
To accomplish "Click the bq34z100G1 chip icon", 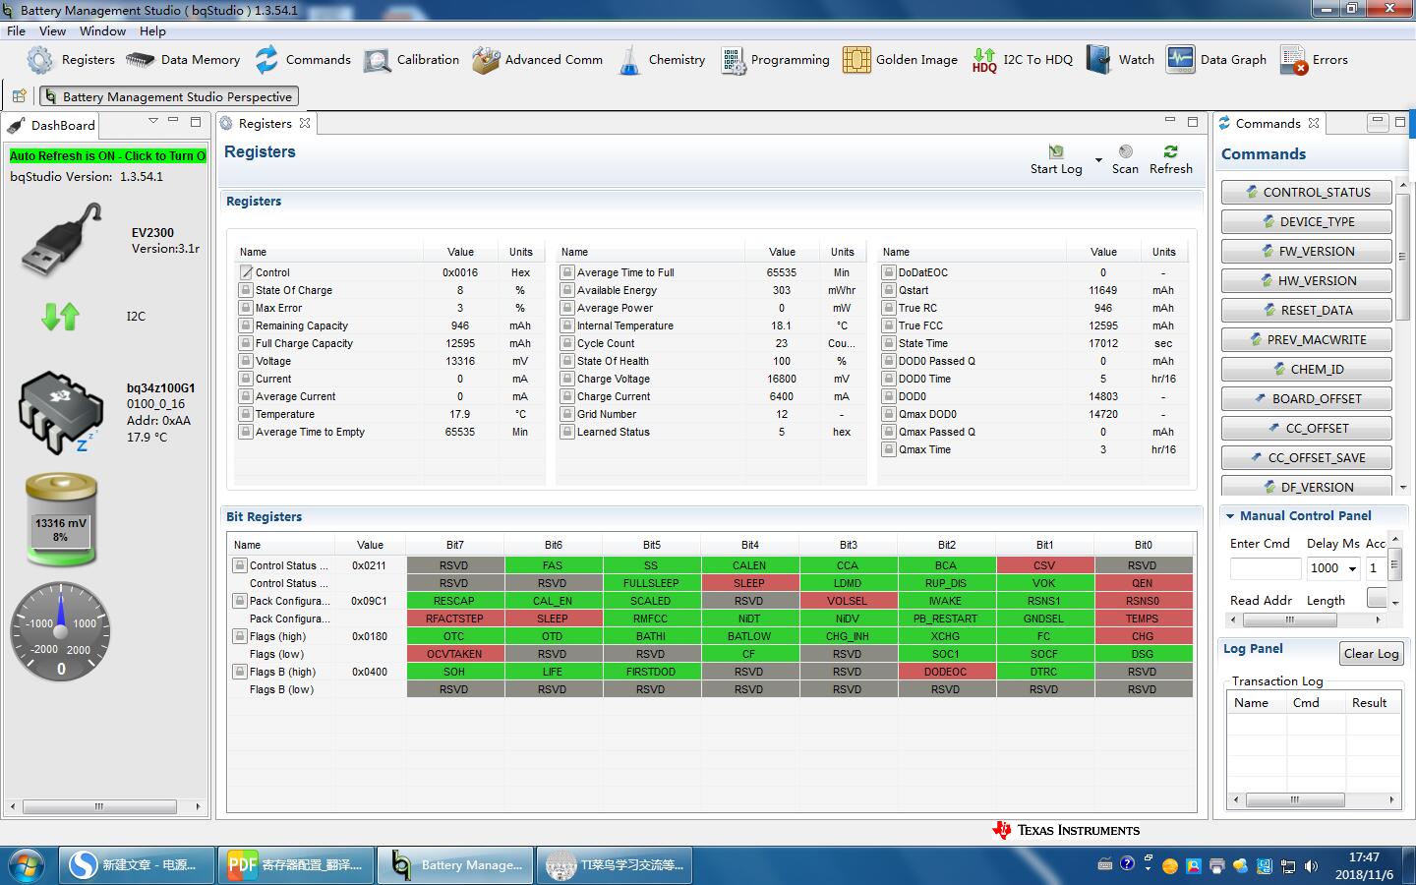I will pyautogui.click(x=61, y=412).
